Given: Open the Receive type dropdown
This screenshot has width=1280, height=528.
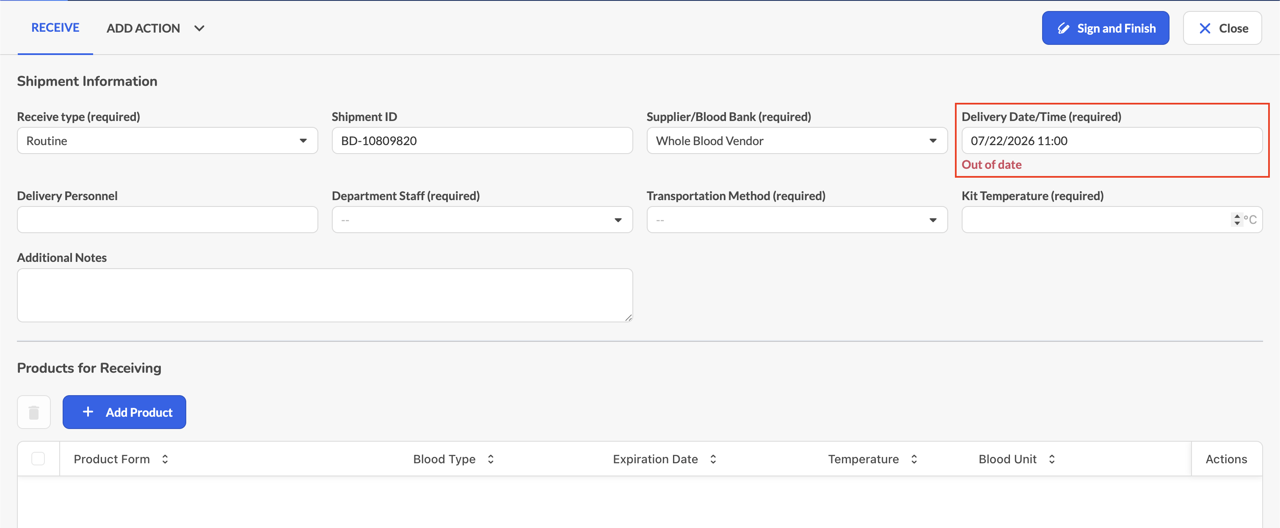Looking at the screenshot, I should click(168, 140).
